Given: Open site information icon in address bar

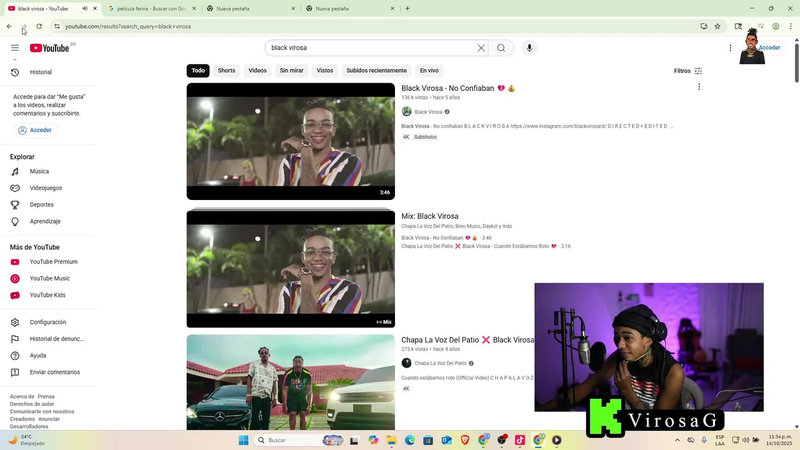Looking at the screenshot, I should (57, 26).
